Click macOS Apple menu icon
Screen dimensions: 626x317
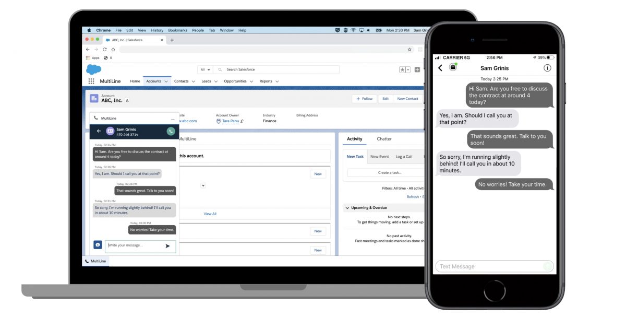coord(89,30)
